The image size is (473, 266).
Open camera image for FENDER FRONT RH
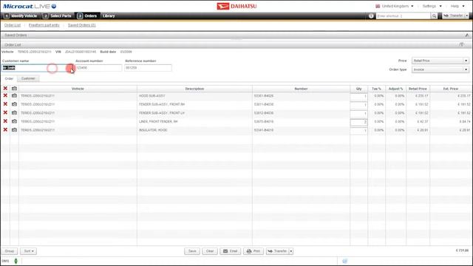point(14,104)
